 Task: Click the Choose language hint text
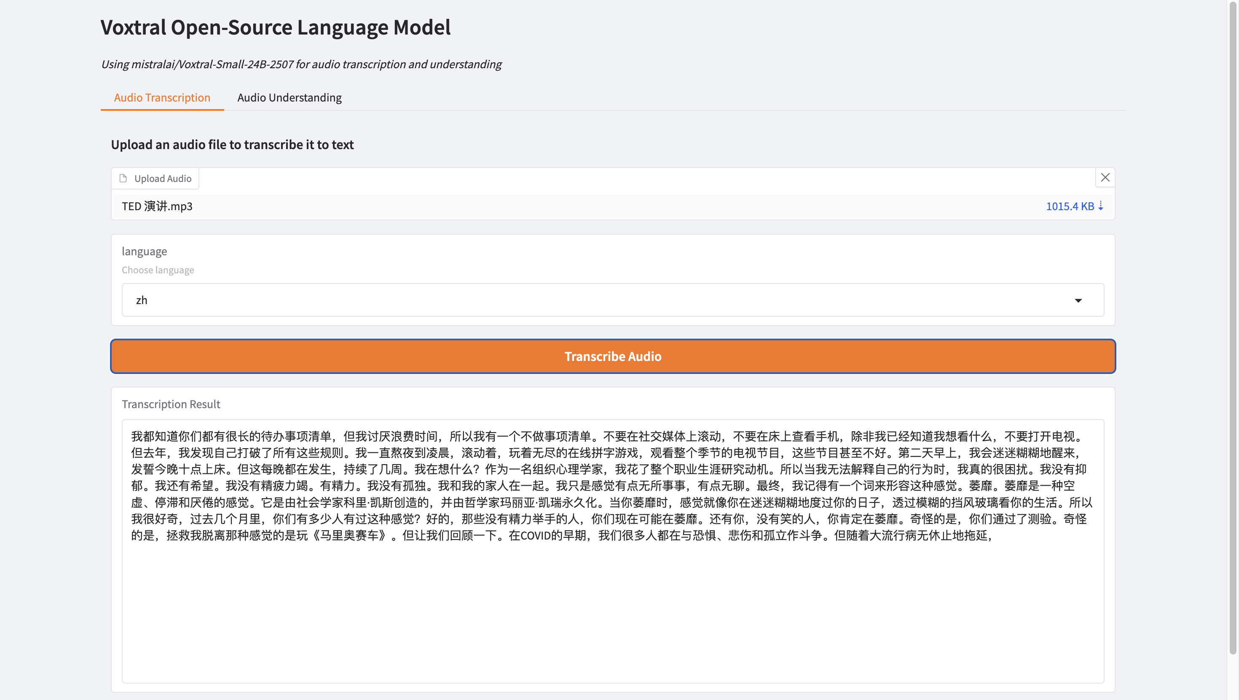click(158, 270)
